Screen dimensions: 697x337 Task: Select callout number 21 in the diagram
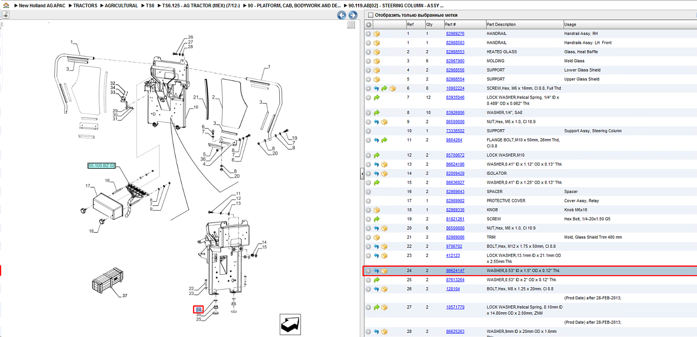point(196,98)
